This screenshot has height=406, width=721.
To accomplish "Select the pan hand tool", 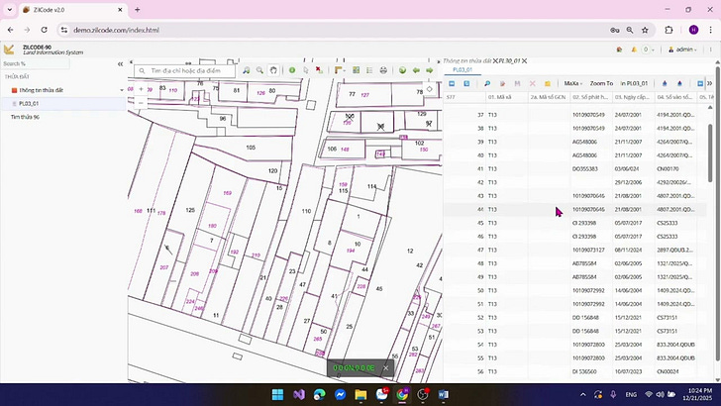I will click(274, 70).
